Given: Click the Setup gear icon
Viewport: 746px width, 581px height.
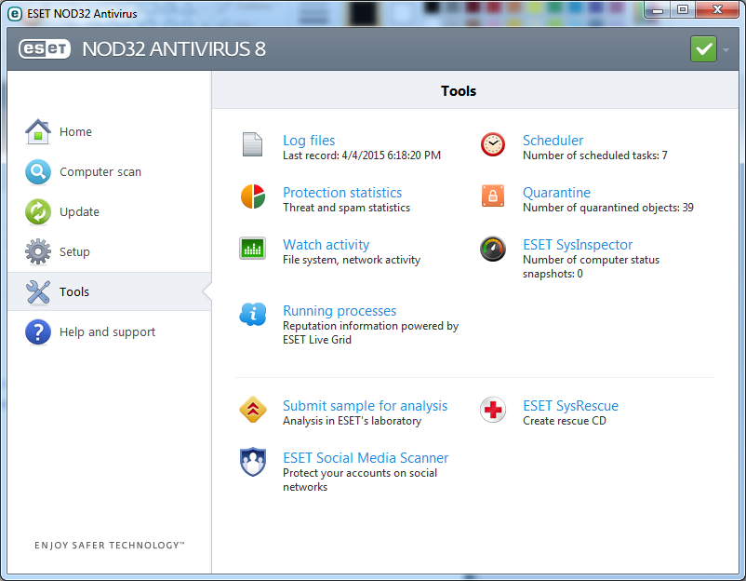Looking at the screenshot, I should [37, 251].
